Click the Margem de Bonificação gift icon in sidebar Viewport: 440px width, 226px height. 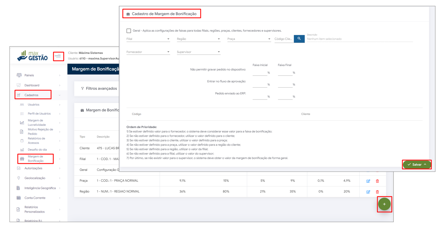22,159
